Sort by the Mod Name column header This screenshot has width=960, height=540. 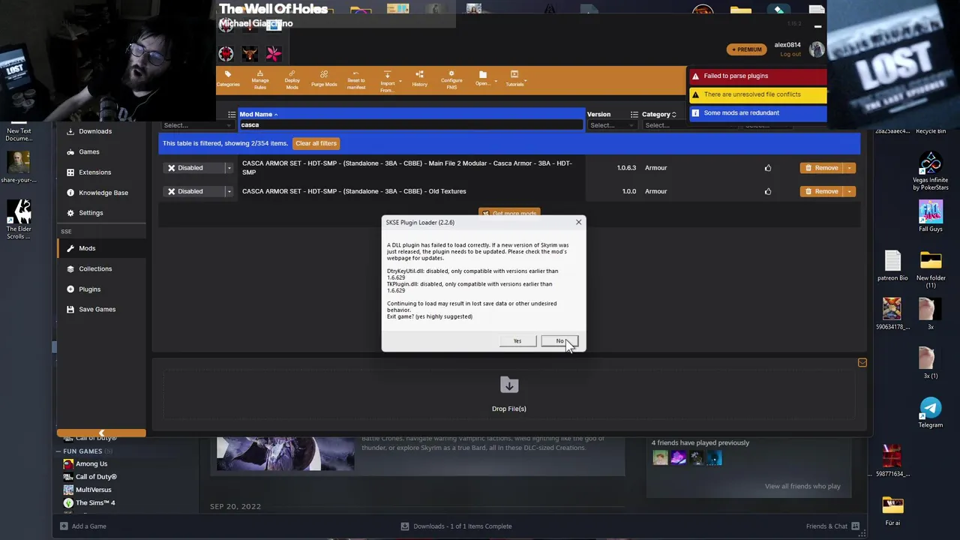pos(258,114)
